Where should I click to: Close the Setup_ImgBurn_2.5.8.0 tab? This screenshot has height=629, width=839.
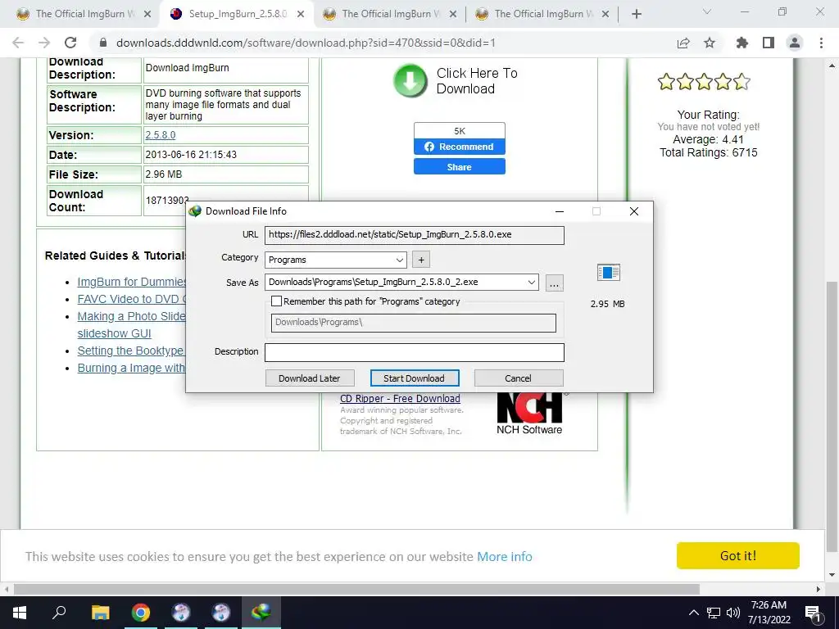coord(301,14)
